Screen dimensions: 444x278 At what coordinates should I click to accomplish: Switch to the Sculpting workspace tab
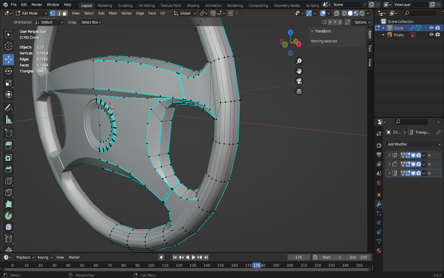125,5
